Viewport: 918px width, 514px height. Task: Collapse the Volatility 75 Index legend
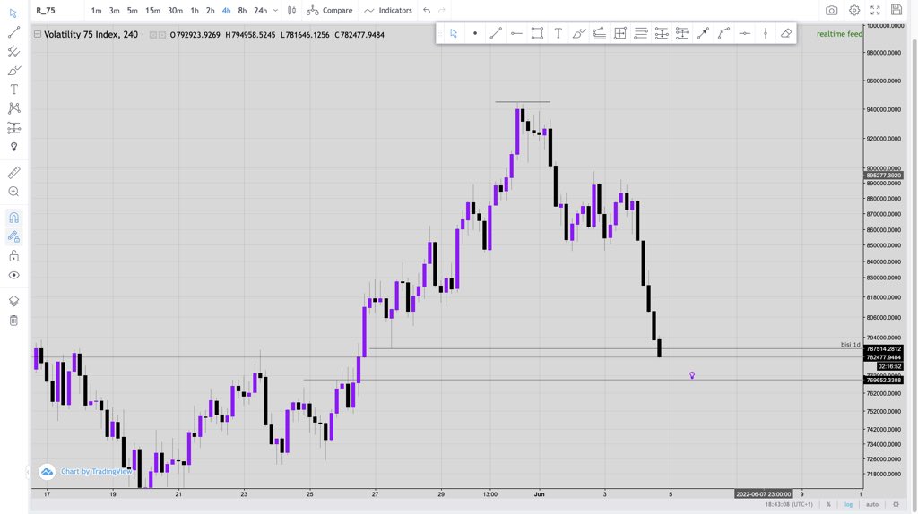[38, 35]
